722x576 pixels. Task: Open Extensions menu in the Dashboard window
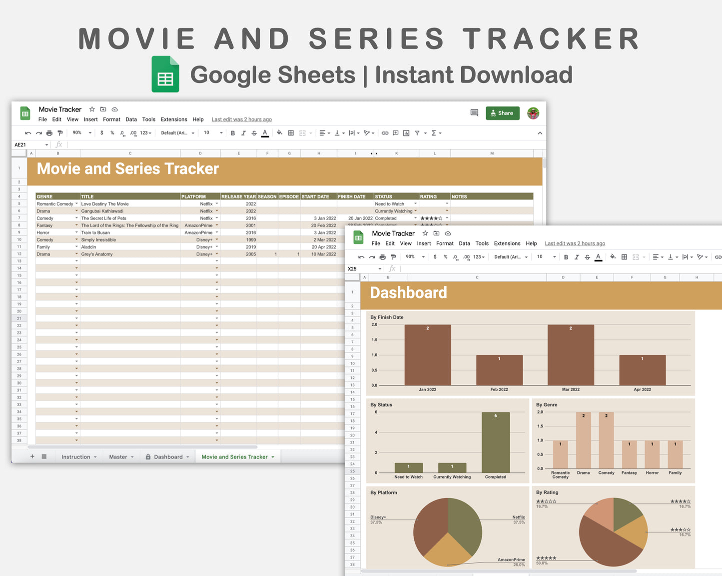click(507, 243)
